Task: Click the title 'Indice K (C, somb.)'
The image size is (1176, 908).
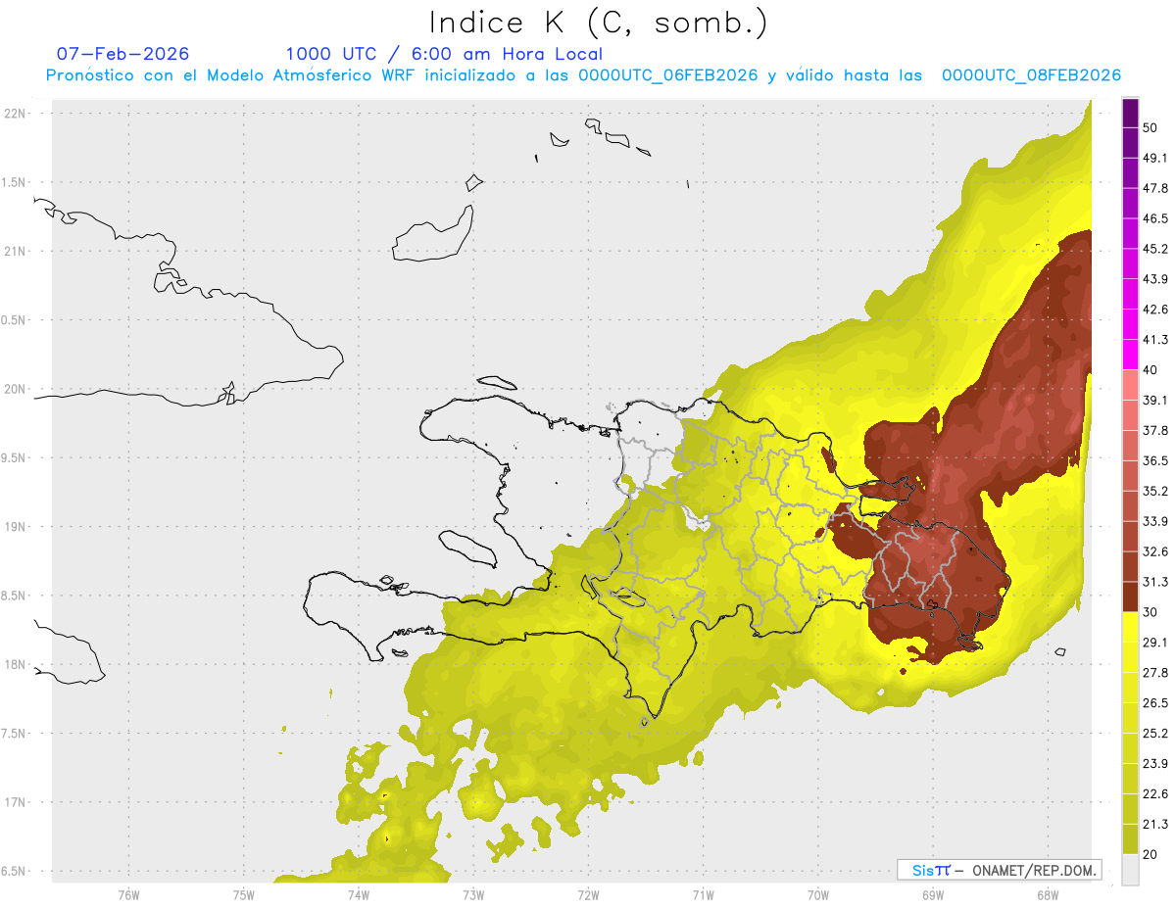Action: pos(598,23)
